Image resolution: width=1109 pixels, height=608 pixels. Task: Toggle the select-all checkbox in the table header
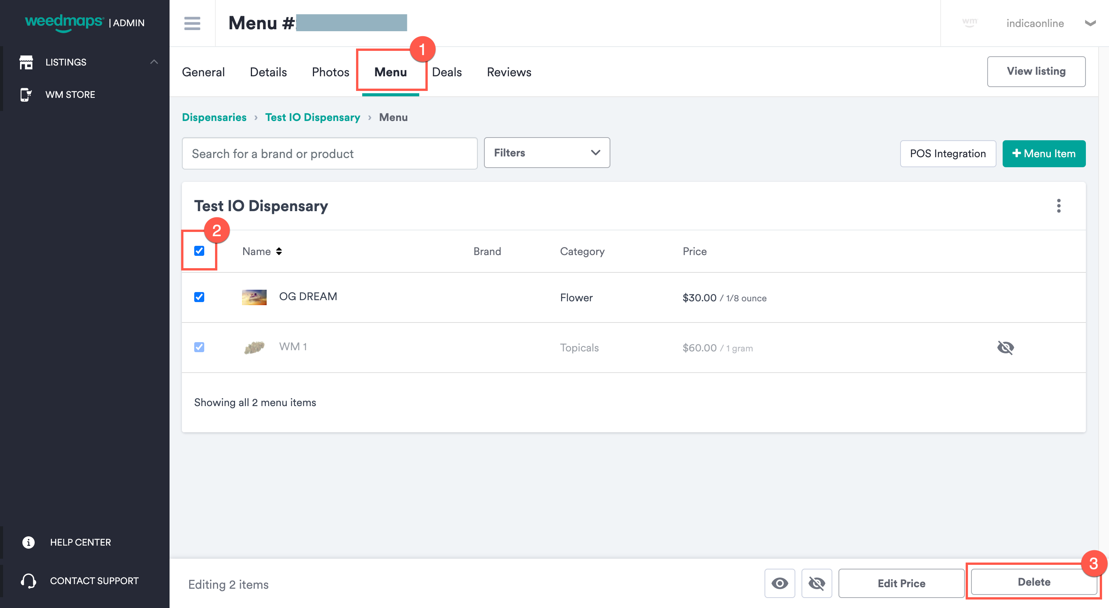pos(200,251)
